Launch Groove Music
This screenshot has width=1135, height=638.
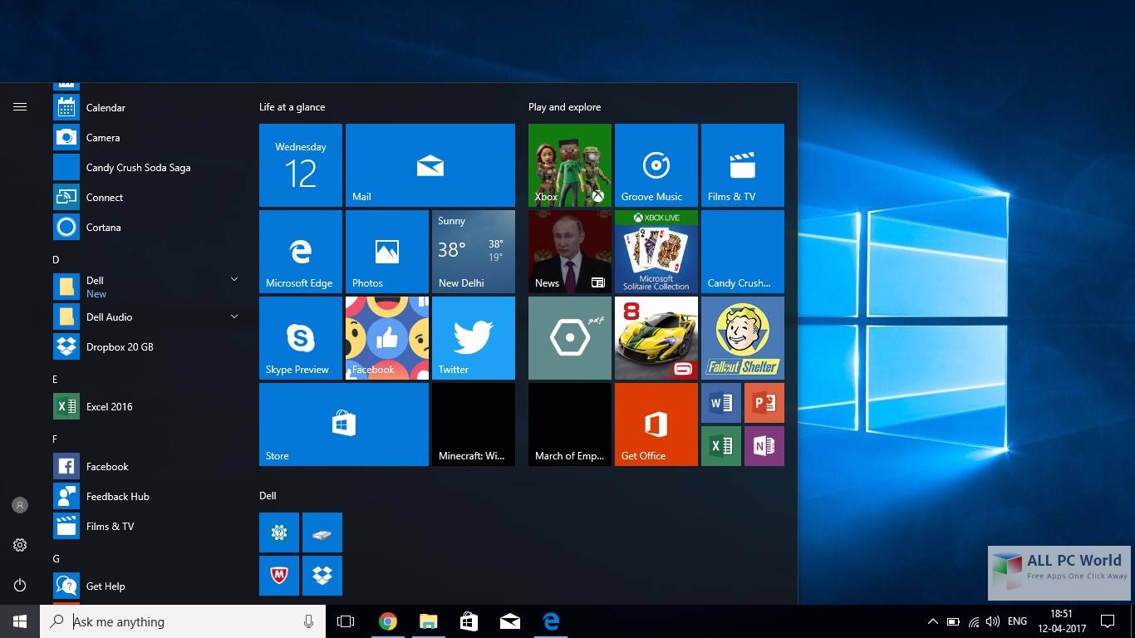click(656, 164)
